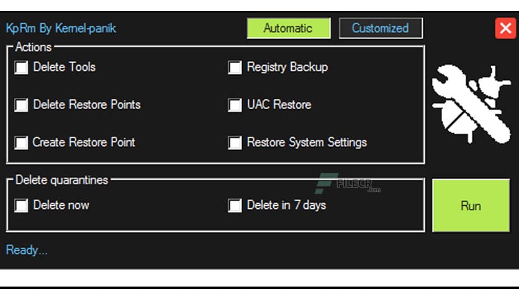Click the KpRm By Kernel-panik title
The width and height of the screenshot is (519, 300).
61,28
